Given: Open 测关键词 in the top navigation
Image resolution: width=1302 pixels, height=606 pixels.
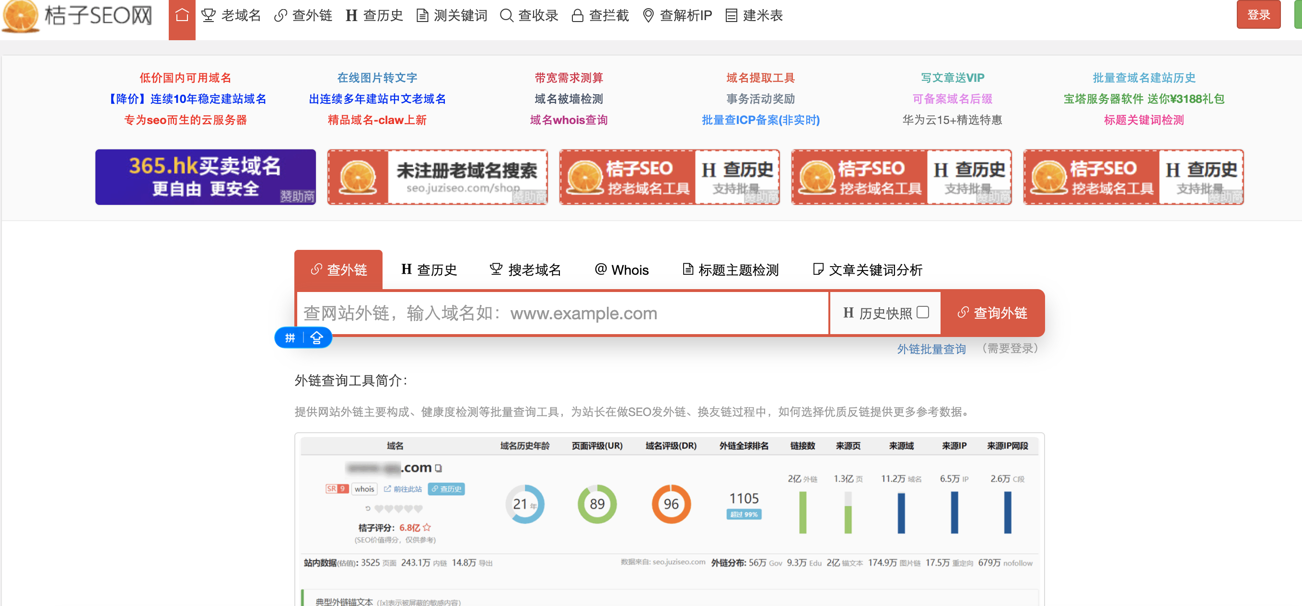Looking at the screenshot, I should [x=452, y=16].
